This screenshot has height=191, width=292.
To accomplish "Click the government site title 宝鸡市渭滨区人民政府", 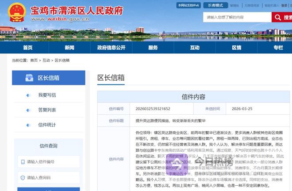I will tap(77, 11).
